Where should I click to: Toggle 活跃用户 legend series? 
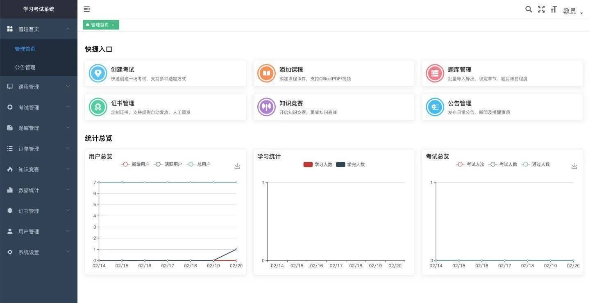168,164
